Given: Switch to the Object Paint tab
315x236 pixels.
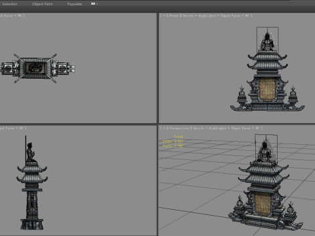Looking at the screenshot, I should point(42,4).
